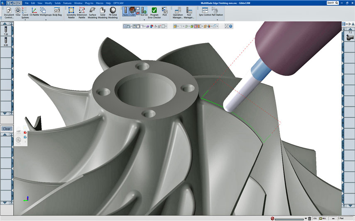Screen dimensions: 355x221
Task: Open the Plug-Ins menu
Action: point(89,3)
